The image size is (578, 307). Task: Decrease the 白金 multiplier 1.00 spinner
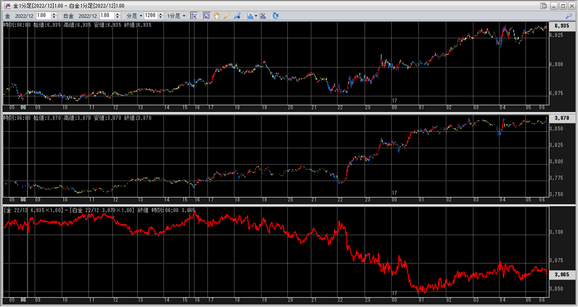point(117,18)
